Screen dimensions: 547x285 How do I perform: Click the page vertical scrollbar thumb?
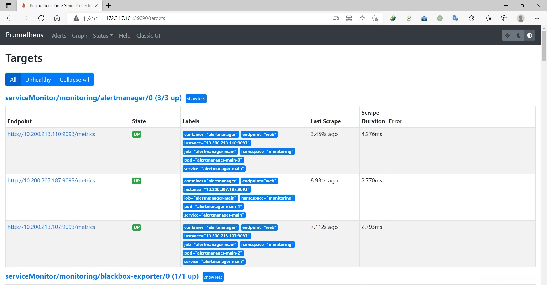pos(544,46)
